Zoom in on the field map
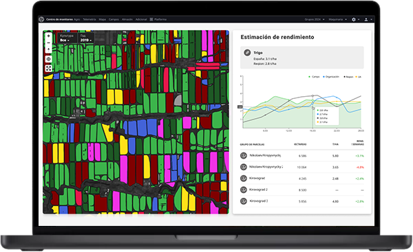413x252 pixels. click(48, 36)
